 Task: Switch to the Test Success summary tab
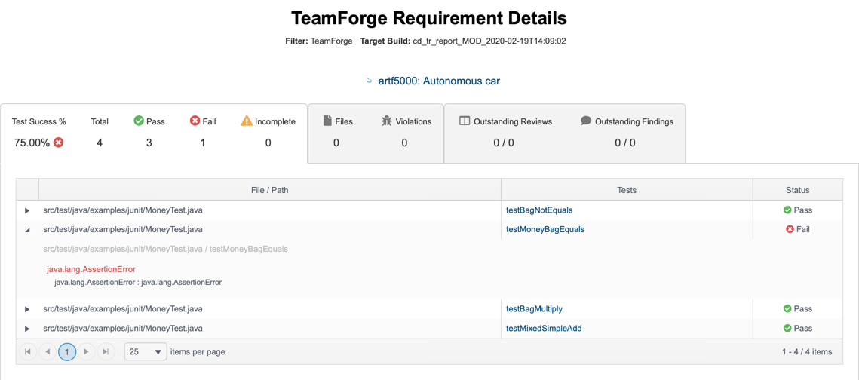(154, 133)
